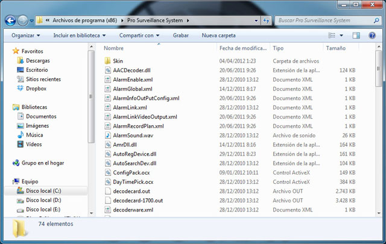Click navigation pane scrollbar down arrow

(91, 213)
